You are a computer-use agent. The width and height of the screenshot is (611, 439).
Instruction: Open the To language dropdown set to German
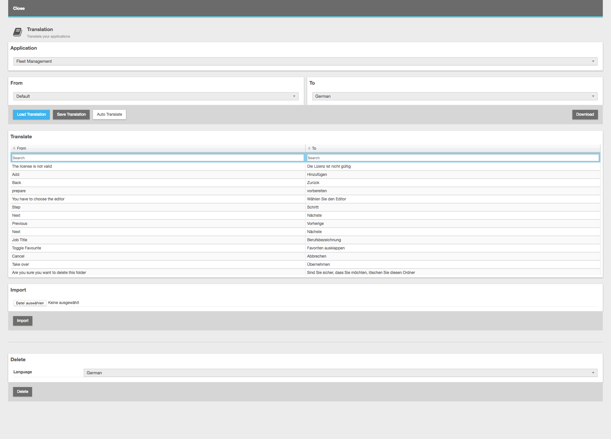(455, 96)
